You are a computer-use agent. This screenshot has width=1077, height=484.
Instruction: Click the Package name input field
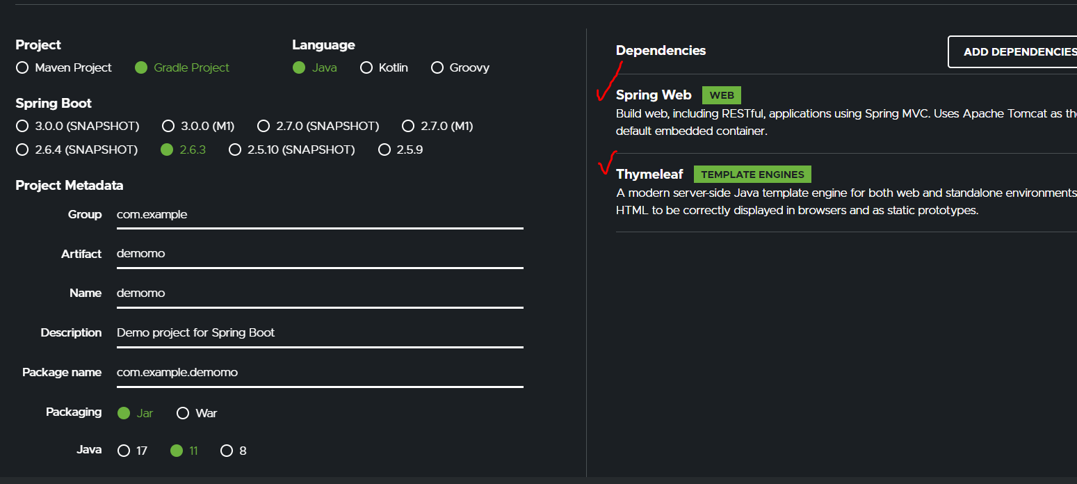coord(320,373)
